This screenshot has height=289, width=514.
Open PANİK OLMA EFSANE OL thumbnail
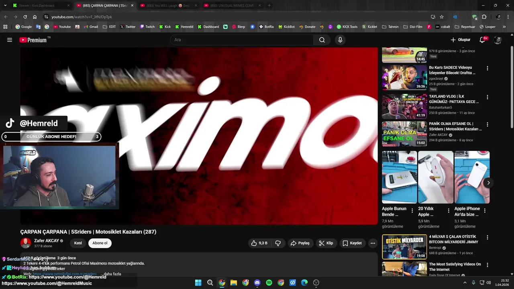[x=404, y=134]
